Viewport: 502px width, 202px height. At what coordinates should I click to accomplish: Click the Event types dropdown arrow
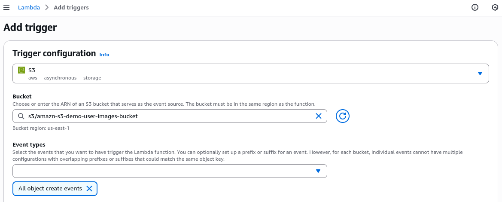tap(318, 171)
